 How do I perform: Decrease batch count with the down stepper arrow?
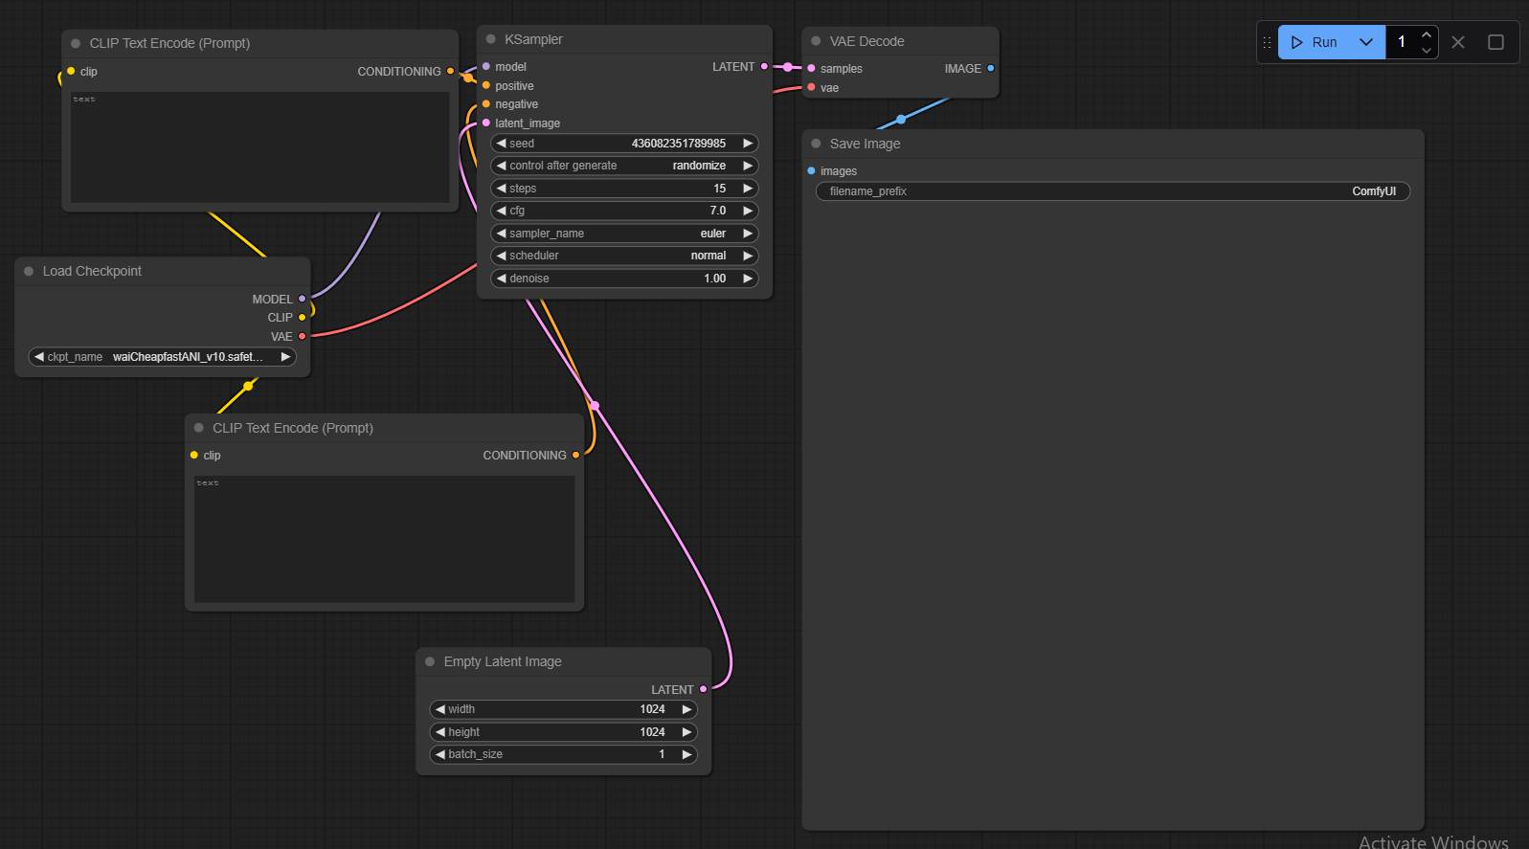[1427, 50]
